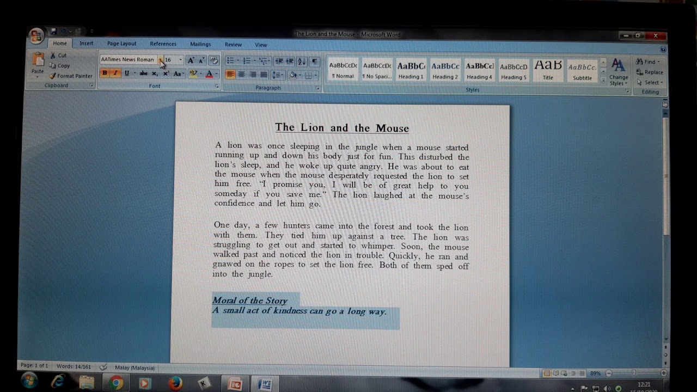Expand the Styles gallery more arrow
Viewport: 697px width, 392px height.
click(603, 80)
